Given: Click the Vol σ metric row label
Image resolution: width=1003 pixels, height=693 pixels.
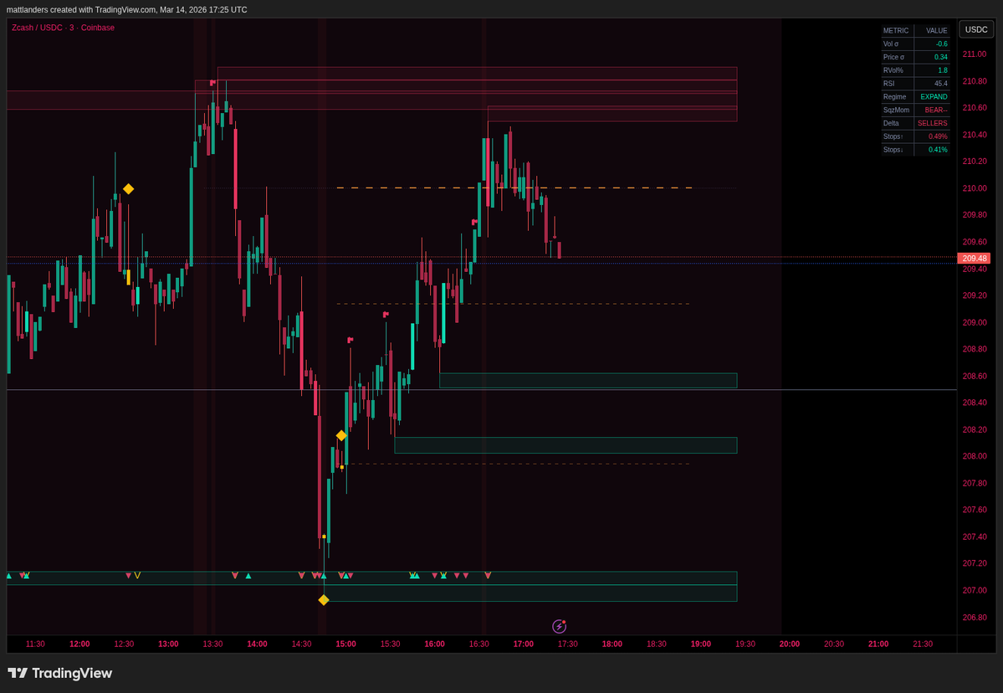Looking at the screenshot, I should 891,44.
